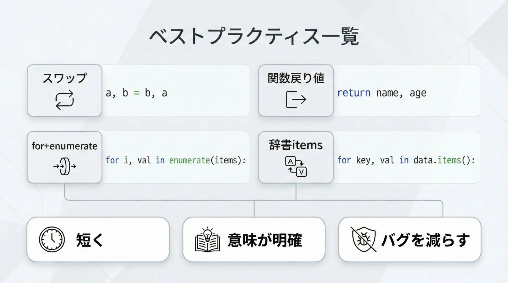Select the 関数戻り値 label
This screenshot has height=283, width=508.
[x=296, y=78]
